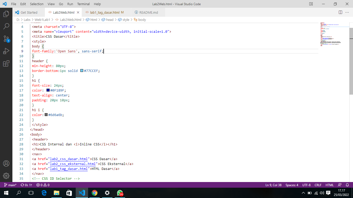This screenshot has height=198, width=353.
Task: Select body in the breadcrumb bar
Action: 142,20
